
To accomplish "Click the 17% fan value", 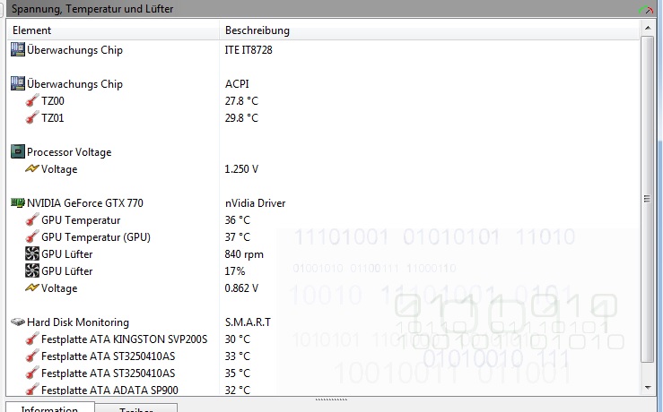I will tap(235, 271).
